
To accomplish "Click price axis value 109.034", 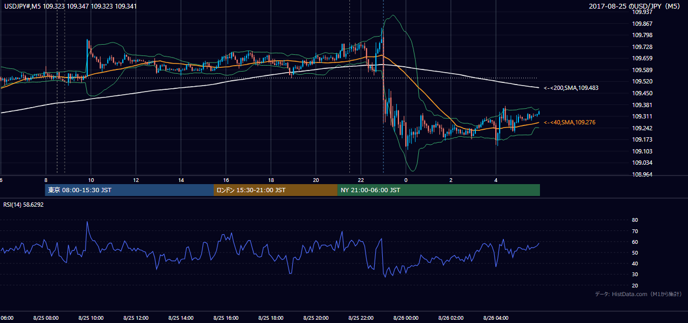I will click(x=642, y=163).
